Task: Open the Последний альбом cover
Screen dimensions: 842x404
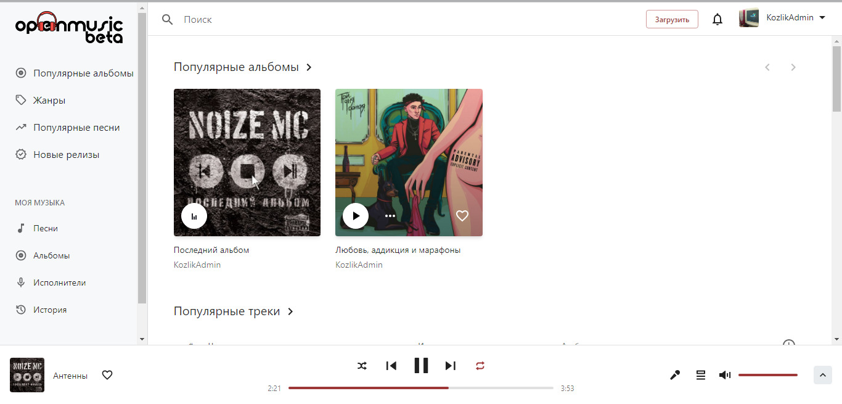Action: tap(247, 162)
